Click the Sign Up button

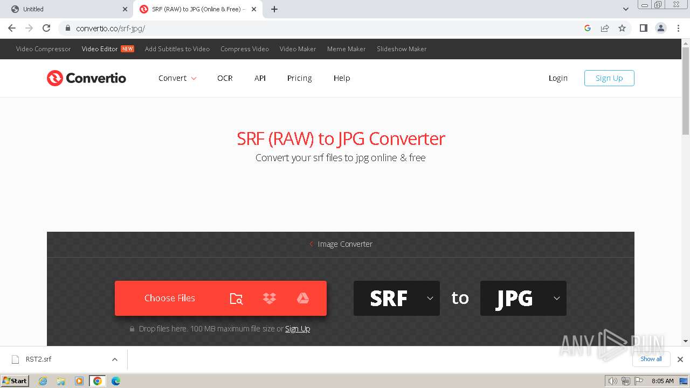click(x=609, y=78)
